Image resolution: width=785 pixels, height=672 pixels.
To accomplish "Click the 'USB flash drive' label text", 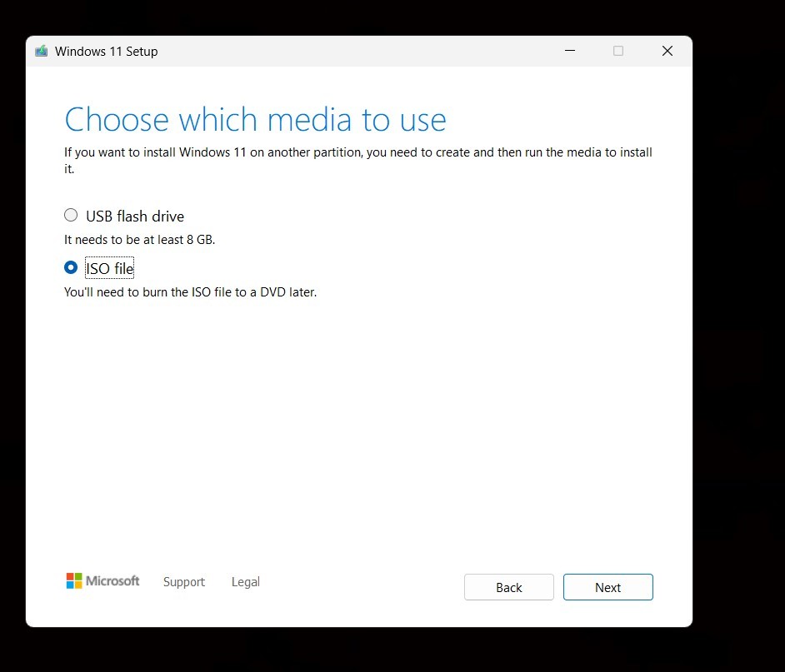I will click(135, 217).
